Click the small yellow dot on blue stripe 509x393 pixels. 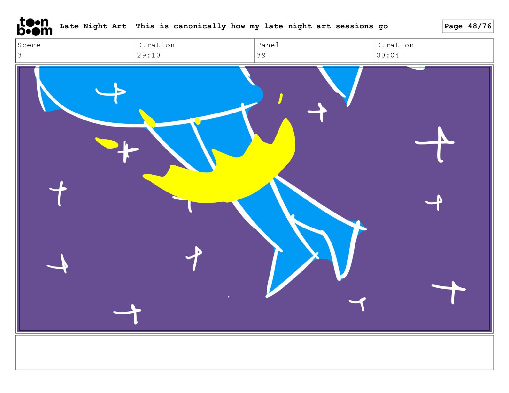(x=197, y=121)
